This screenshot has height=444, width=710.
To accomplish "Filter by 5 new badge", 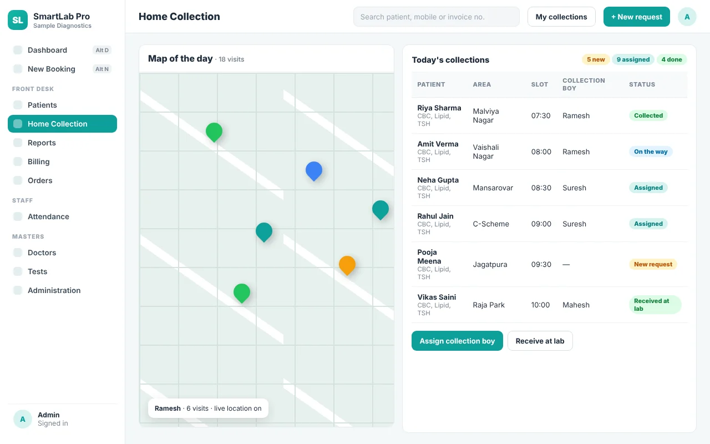I will 596,59.
